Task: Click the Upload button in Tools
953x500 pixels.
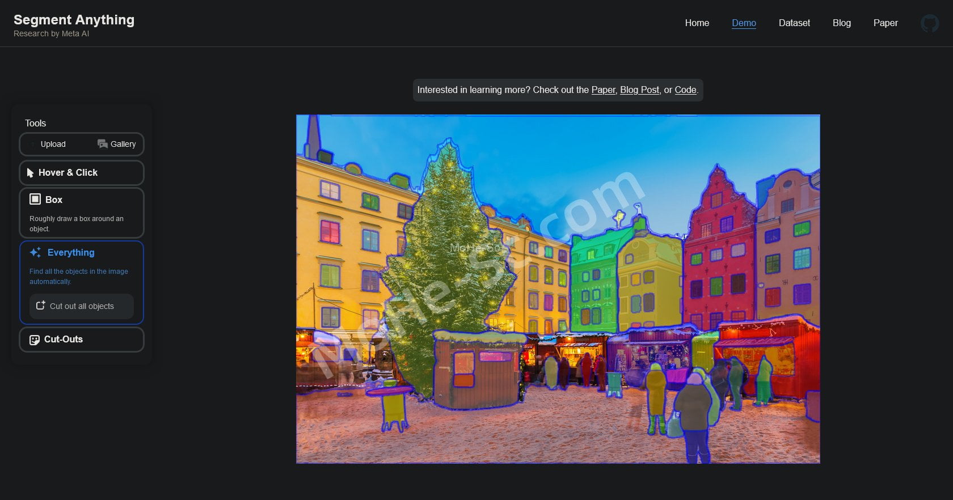Action: click(52, 144)
